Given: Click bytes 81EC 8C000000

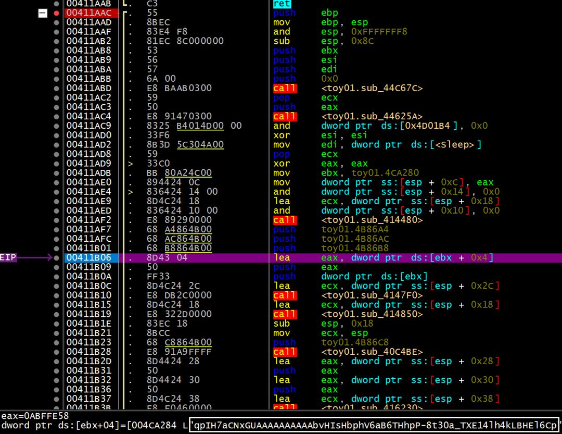Looking at the screenshot, I should [x=185, y=41].
